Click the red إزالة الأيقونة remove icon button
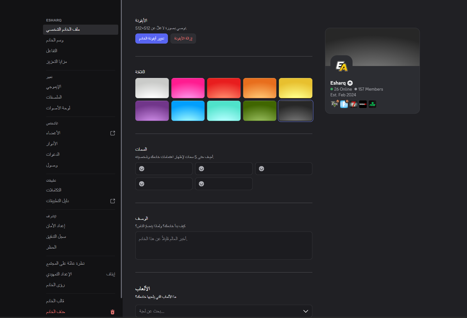Image resolution: width=467 pixels, height=318 pixels. (183, 39)
